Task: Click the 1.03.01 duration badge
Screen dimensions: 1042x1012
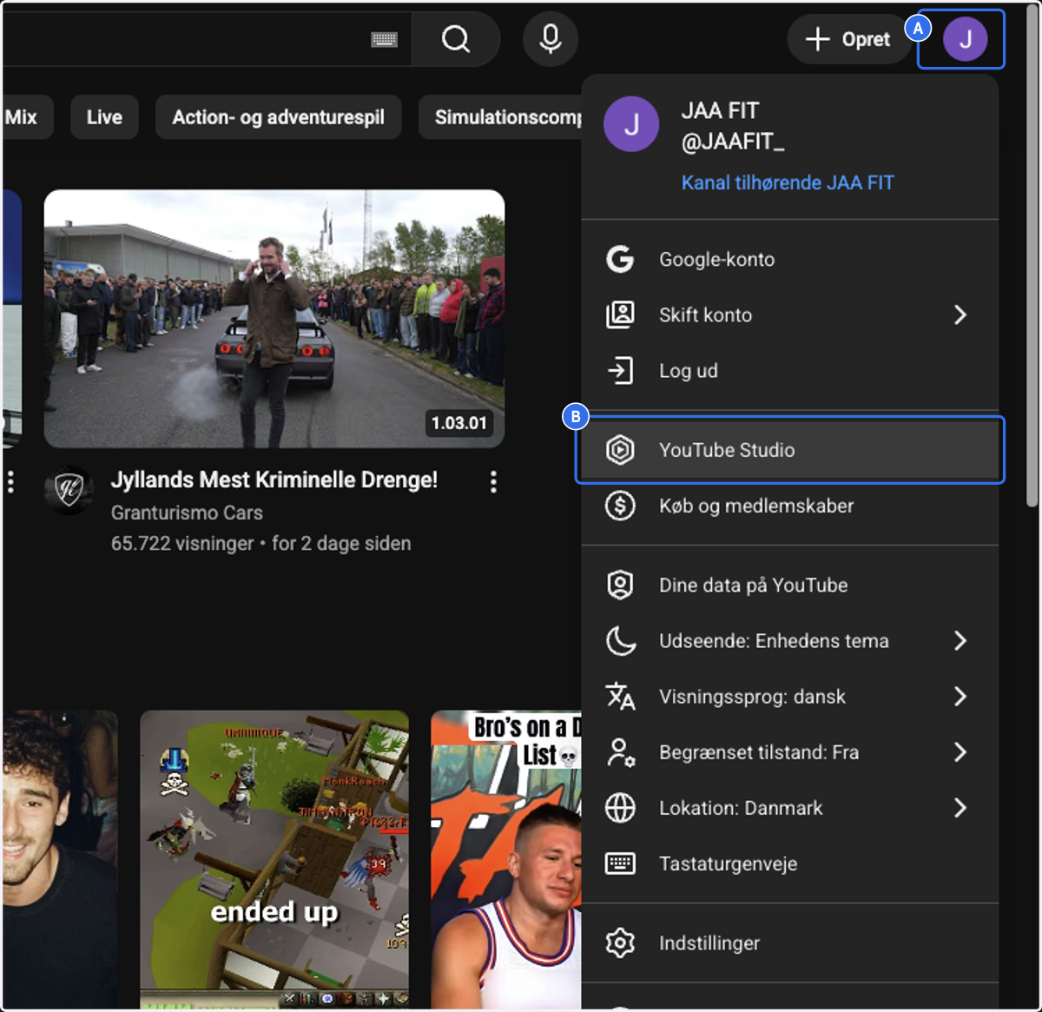Action: click(459, 423)
